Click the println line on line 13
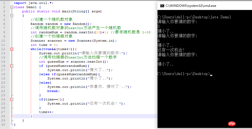This screenshot has width=252, height=129. point(83,53)
